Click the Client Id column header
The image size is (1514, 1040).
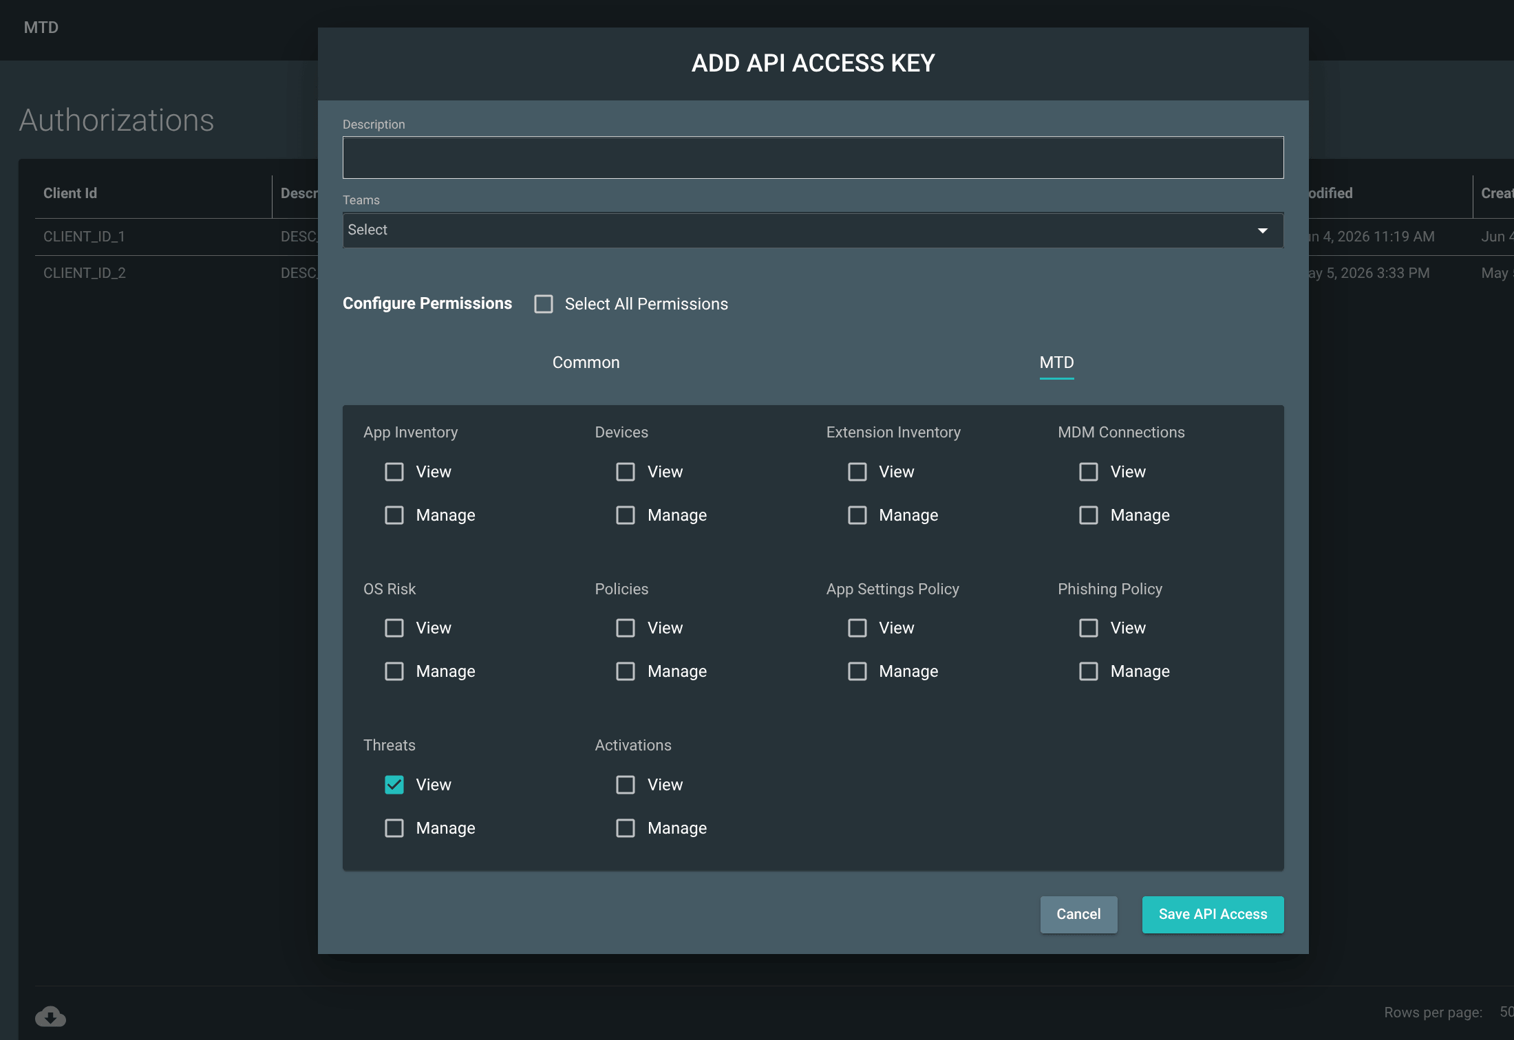pos(70,193)
